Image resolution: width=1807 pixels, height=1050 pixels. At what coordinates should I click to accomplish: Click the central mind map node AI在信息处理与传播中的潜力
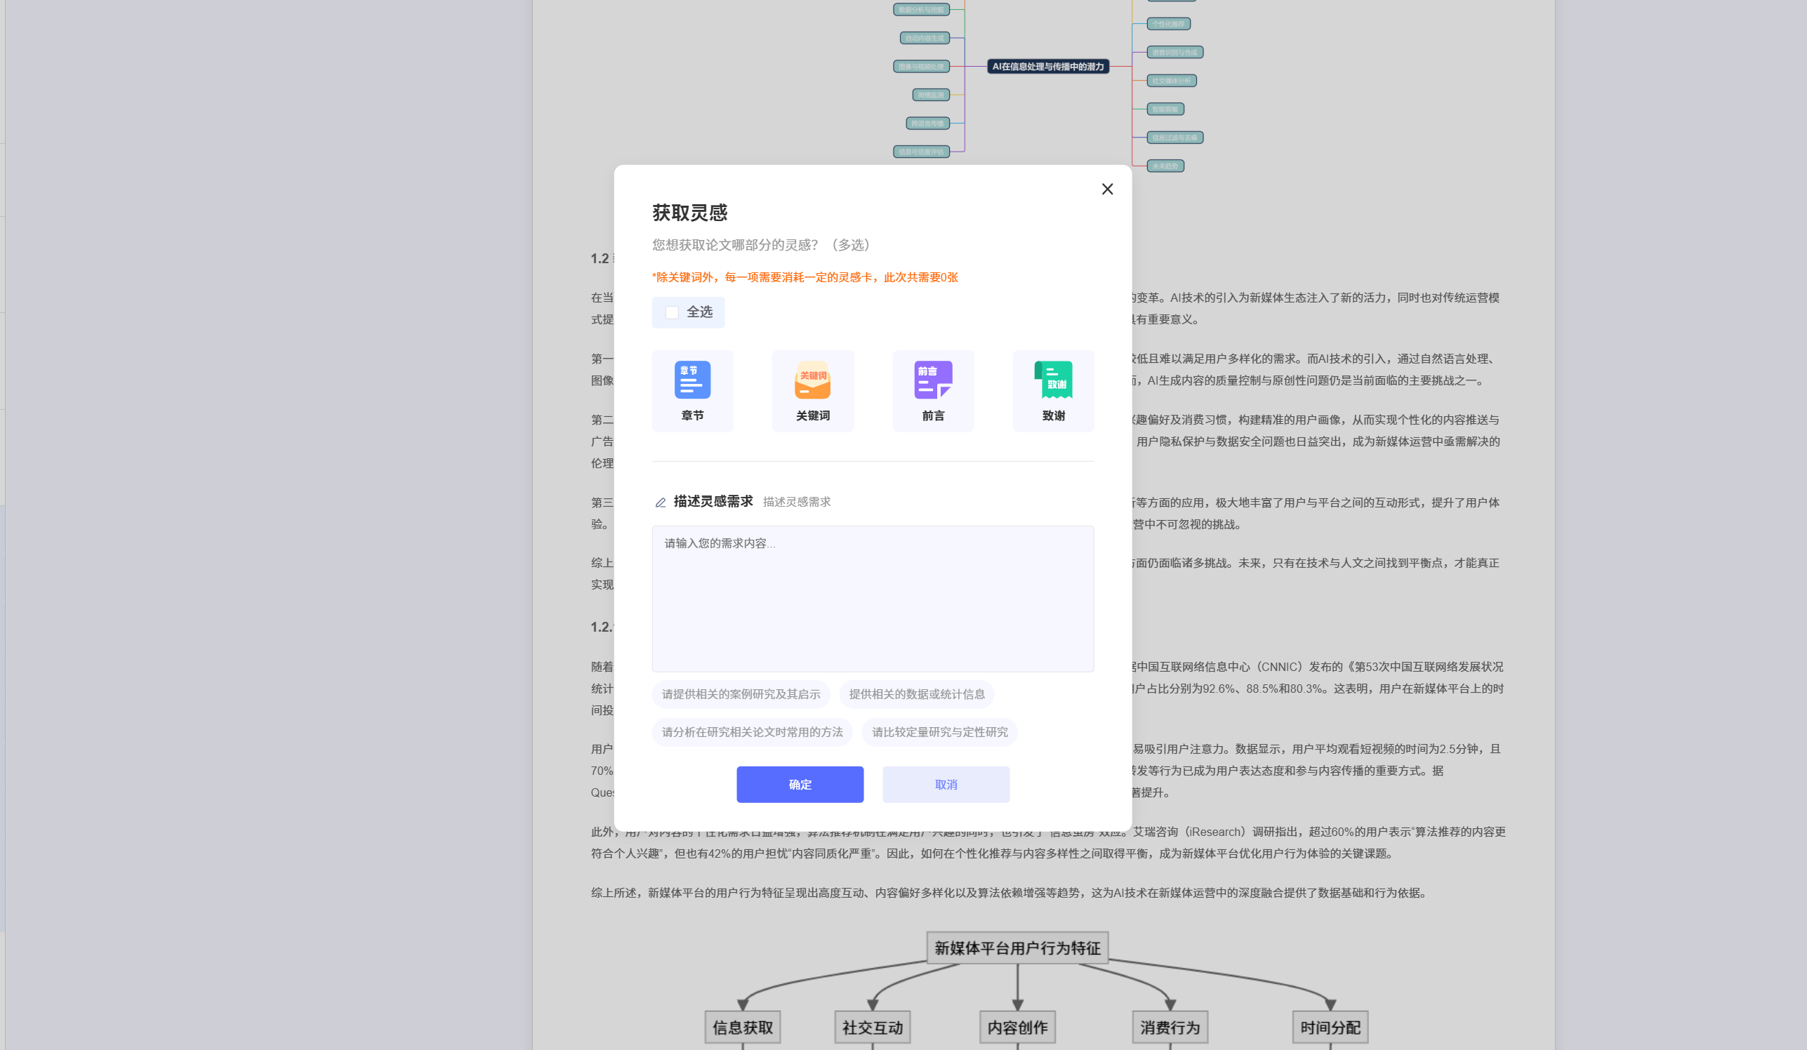pyautogui.click(x=1047, y=67)
